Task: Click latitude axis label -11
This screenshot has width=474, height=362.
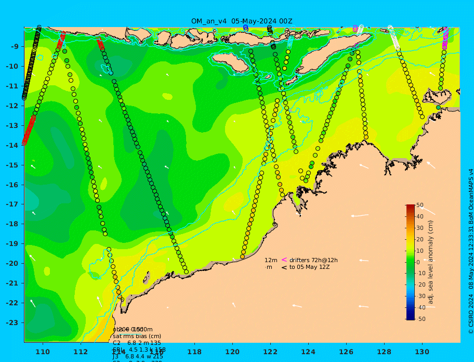Action: (12, 86)
